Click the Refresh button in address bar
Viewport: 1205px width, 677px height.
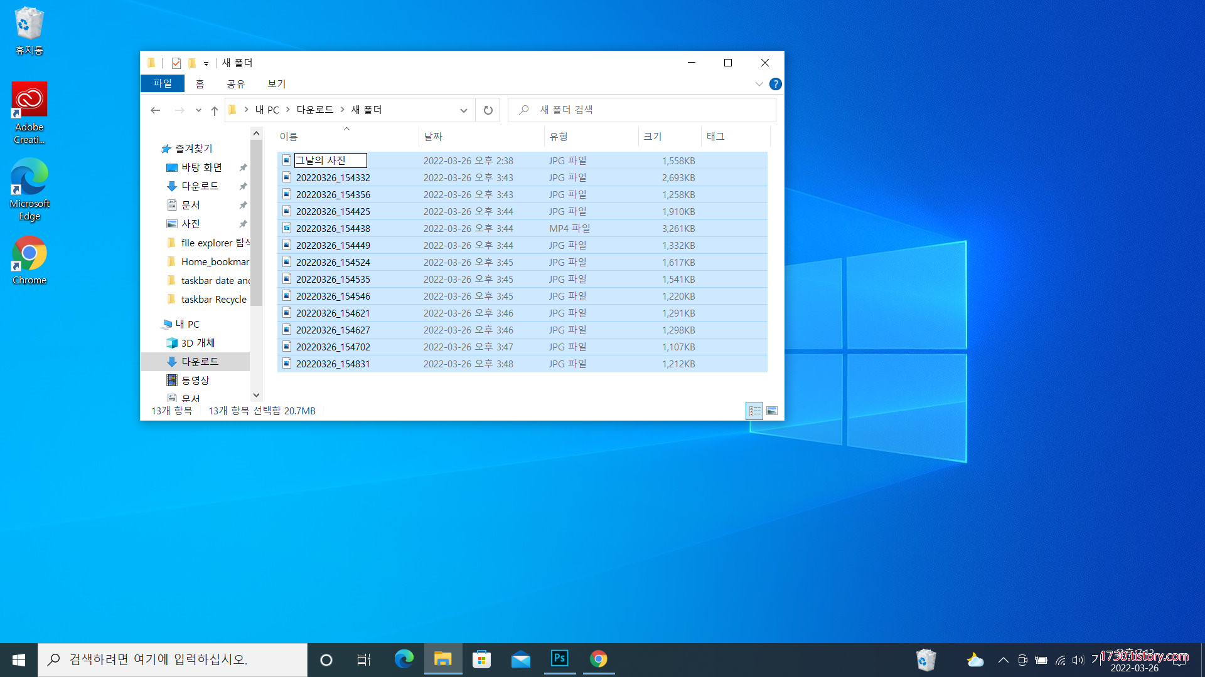click(x=488, y=110)
